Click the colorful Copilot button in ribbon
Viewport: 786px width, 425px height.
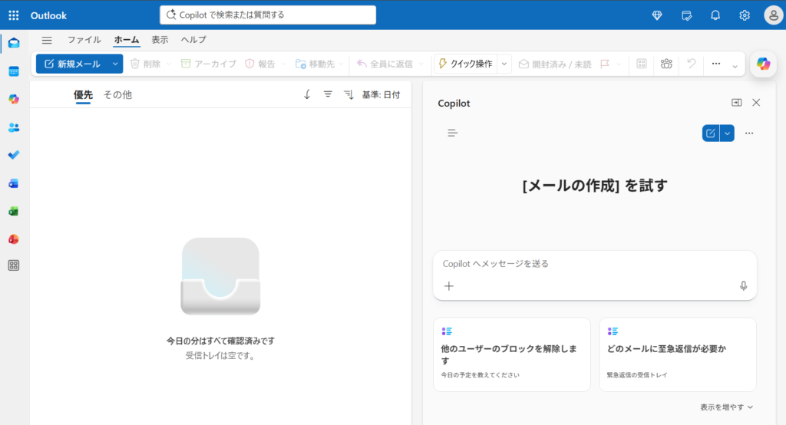pos(764,64)
